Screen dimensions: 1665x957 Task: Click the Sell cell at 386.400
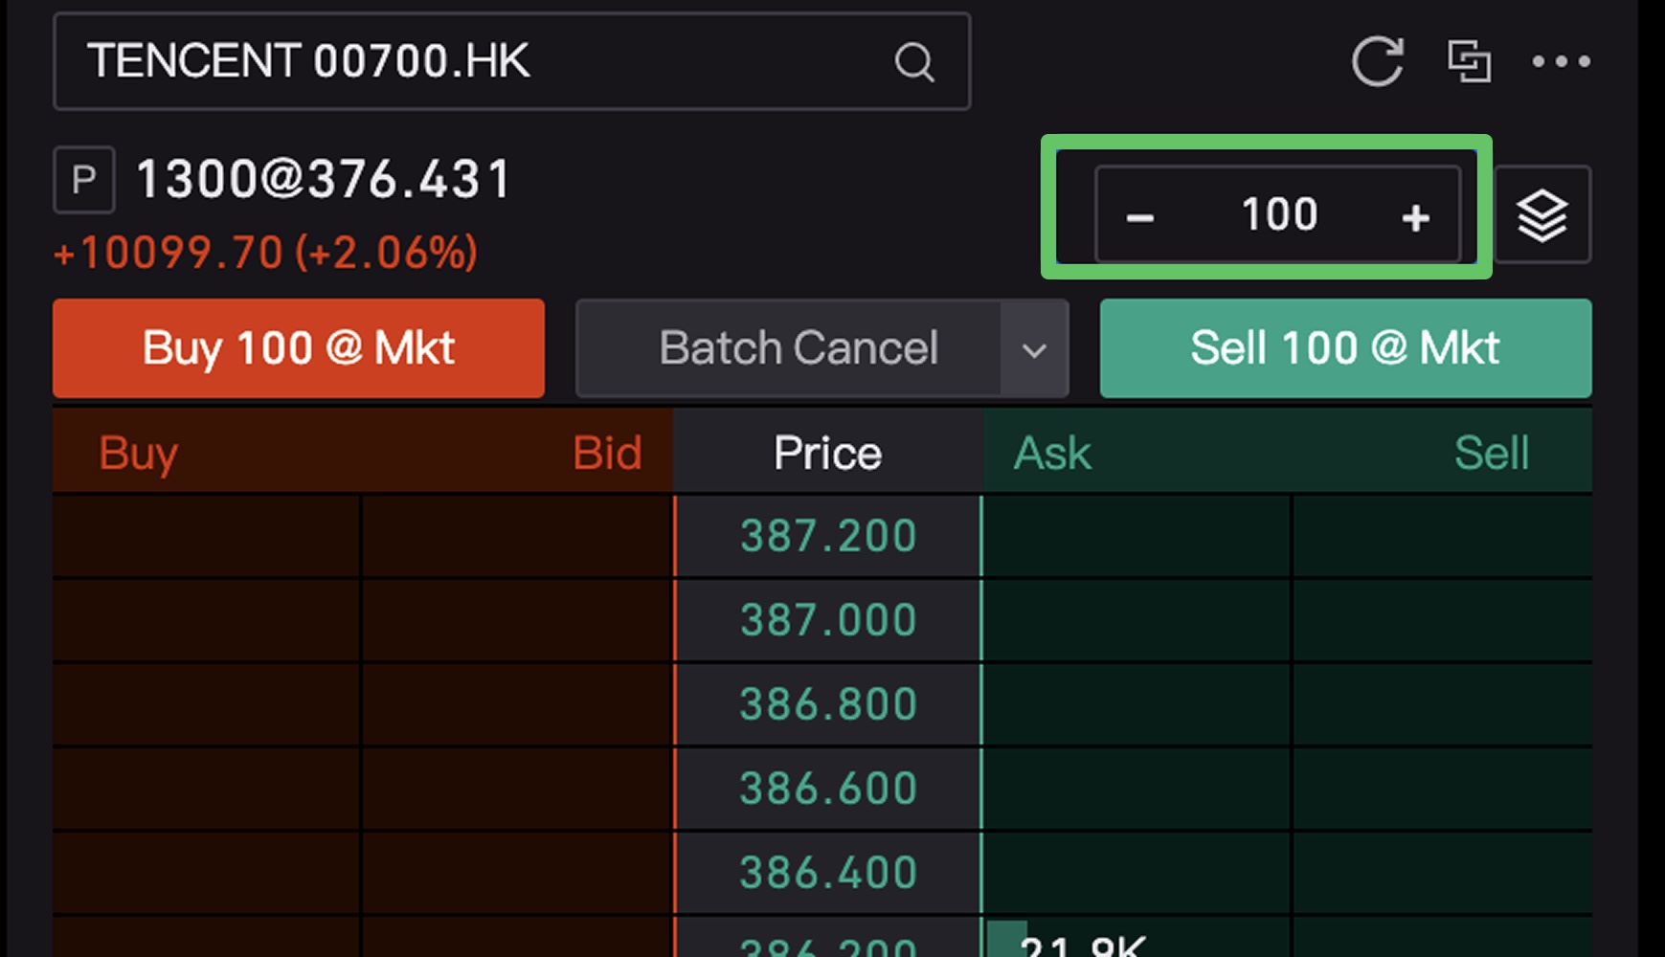pyautogui.click(x=1441, y=873)
